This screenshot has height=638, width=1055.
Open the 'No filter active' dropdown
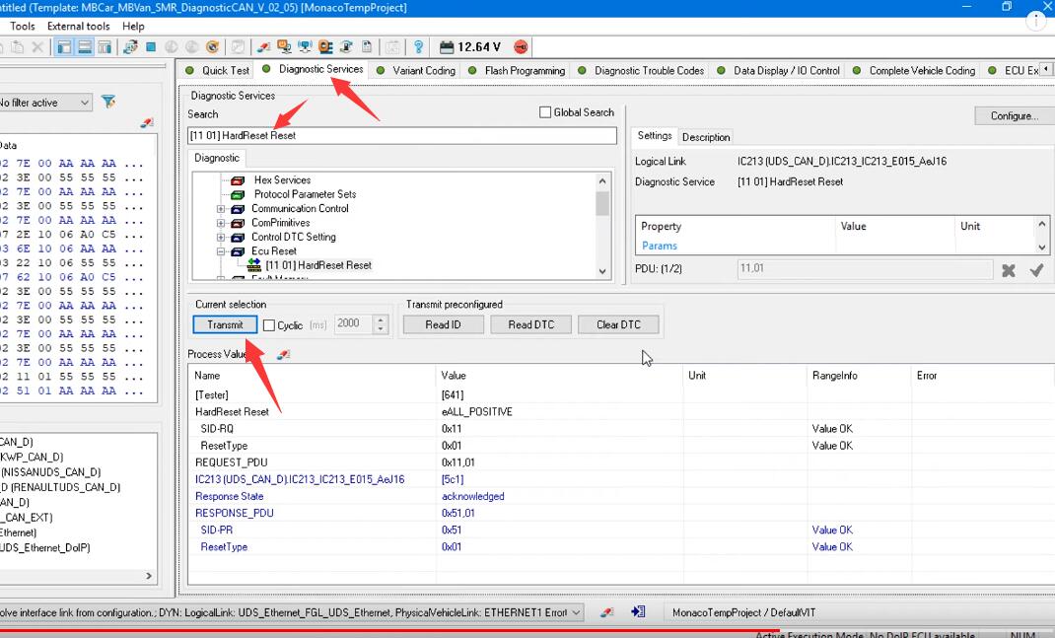coord(84,103)
